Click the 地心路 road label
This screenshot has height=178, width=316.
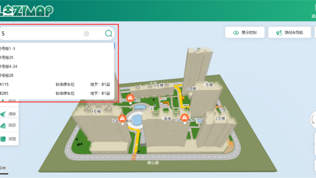tap(153, 163)
